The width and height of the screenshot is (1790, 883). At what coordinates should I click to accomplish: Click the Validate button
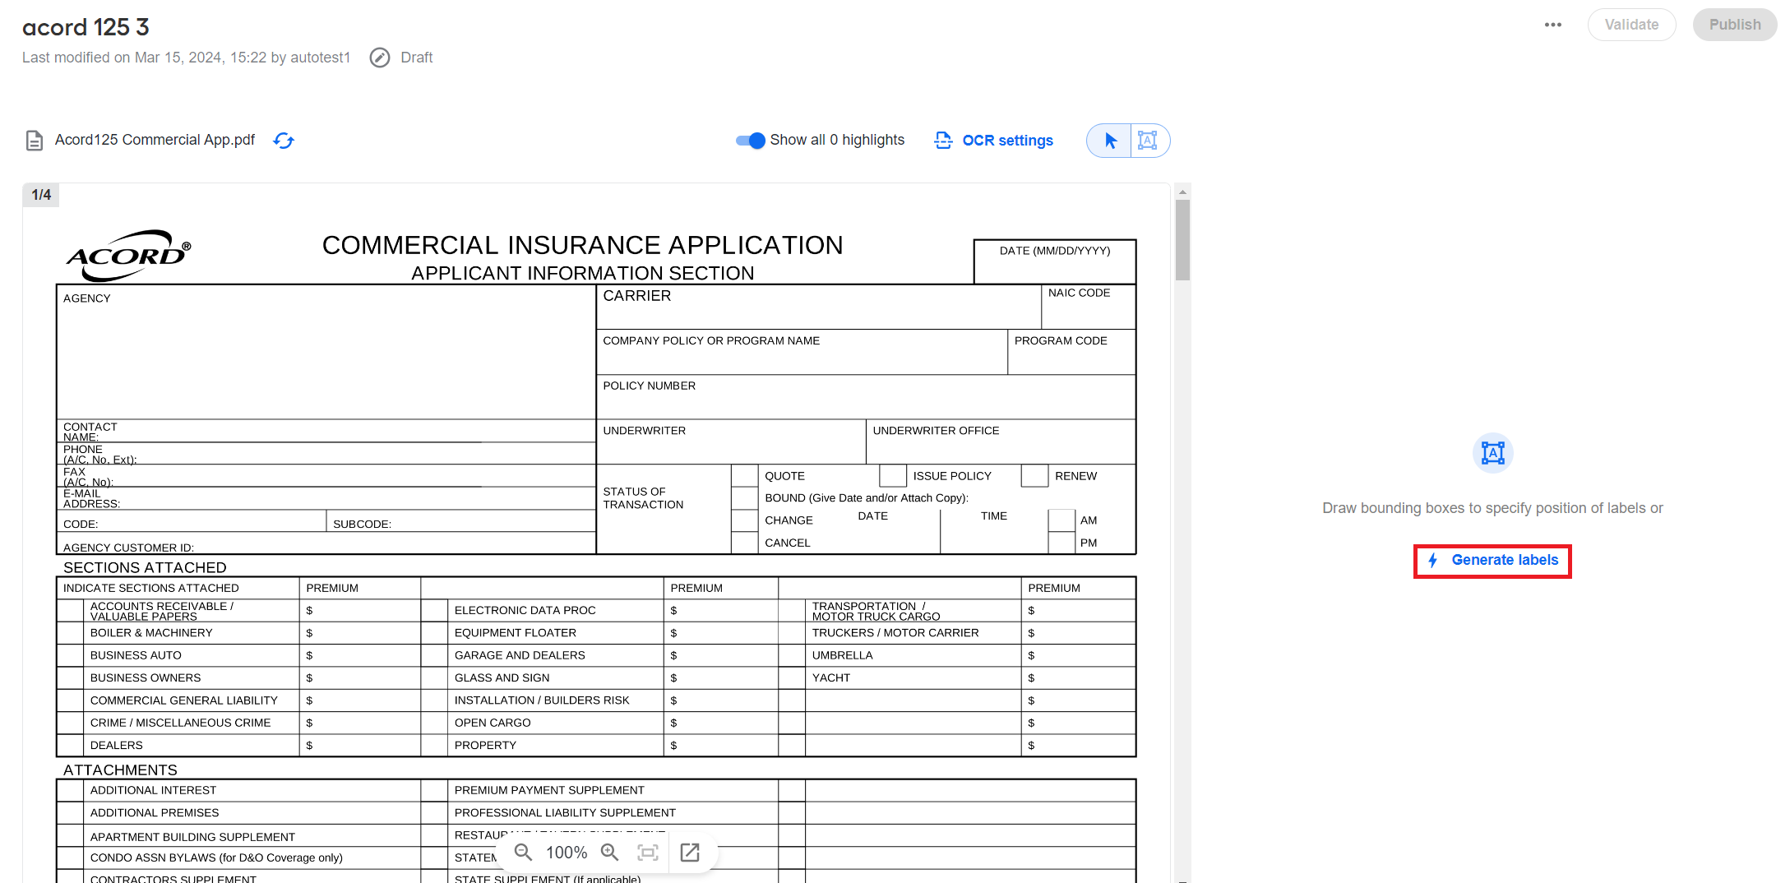click(x=1631, y=25)
